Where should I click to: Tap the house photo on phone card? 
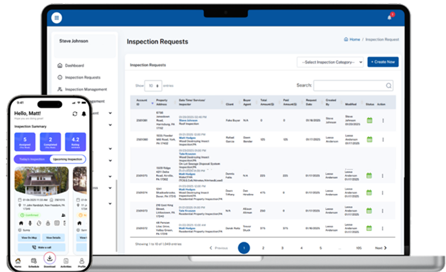[x=42, y=181]
